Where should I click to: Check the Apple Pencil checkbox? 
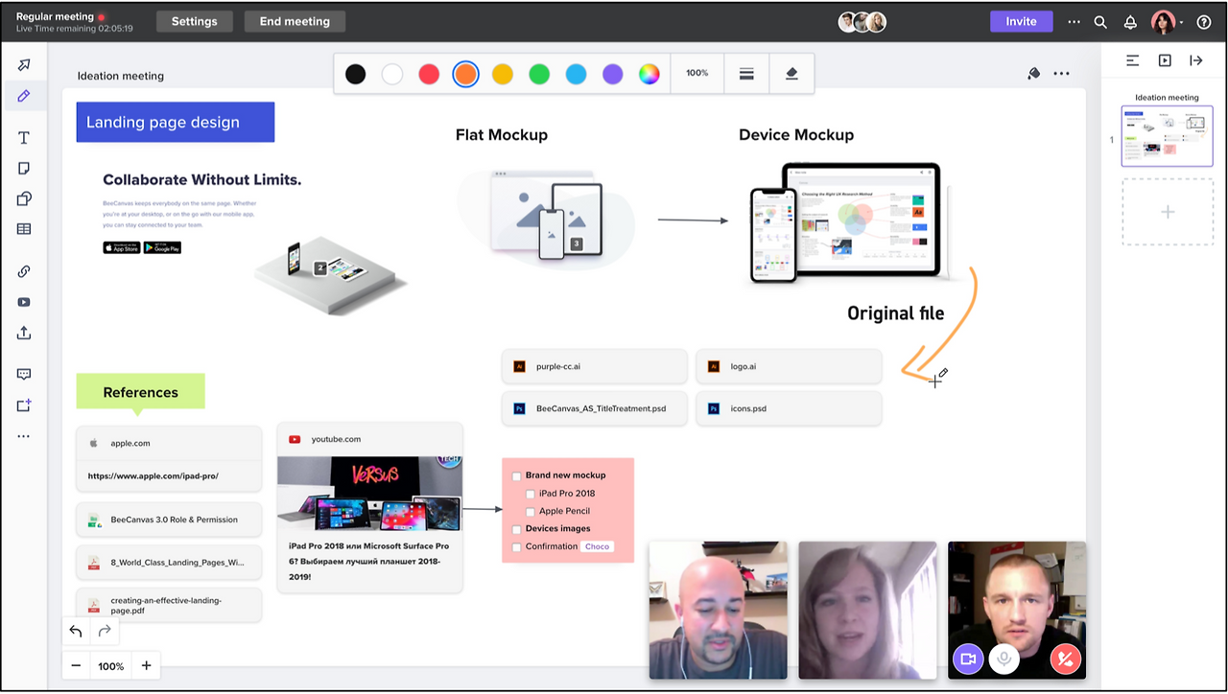[x=530, y=511]
